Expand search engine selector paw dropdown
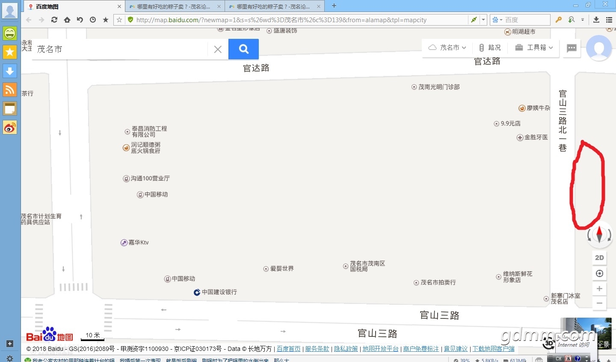The height and width of the screenshot is (362, 616). click(x=497, y=20)
